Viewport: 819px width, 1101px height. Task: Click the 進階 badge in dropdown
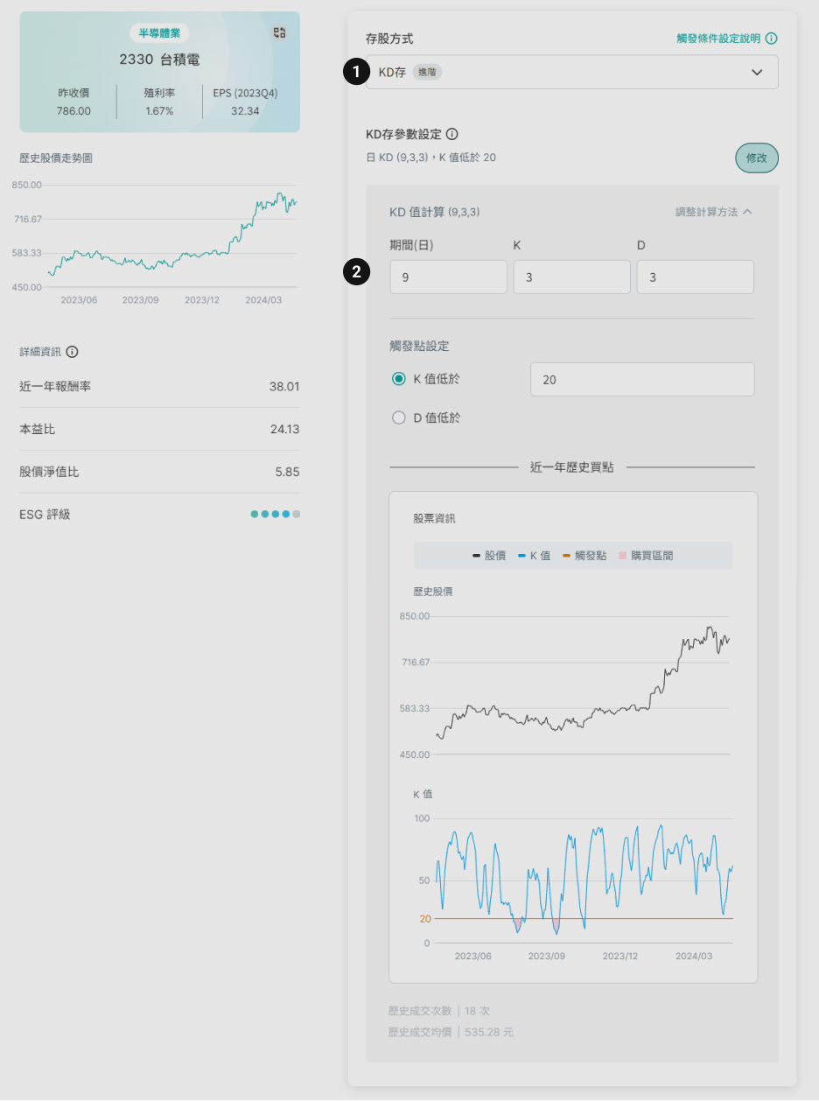[x=427, y=73]
